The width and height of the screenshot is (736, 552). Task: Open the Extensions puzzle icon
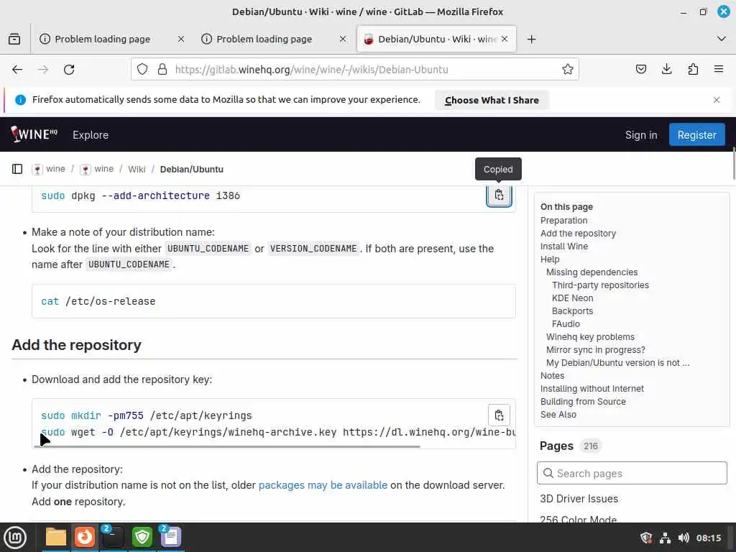(x=693, y=70)
